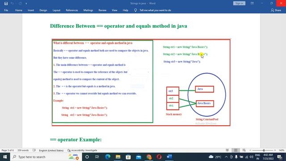Click 'Tell me what you want to do' box
The image size is (286, 161).
coord(155,10)
